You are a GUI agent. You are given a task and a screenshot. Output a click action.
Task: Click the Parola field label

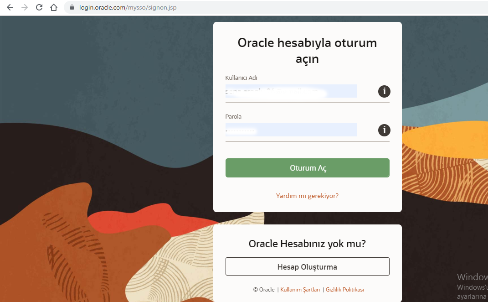click(x=233, y=116)
